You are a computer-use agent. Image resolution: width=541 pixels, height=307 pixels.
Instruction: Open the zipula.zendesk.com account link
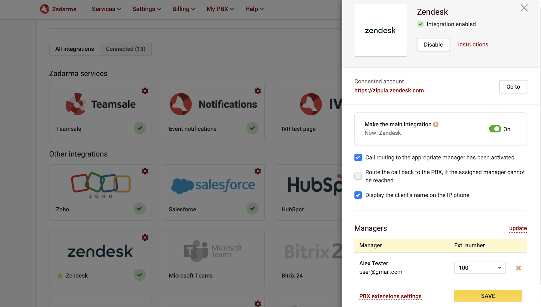pos(389,90)
